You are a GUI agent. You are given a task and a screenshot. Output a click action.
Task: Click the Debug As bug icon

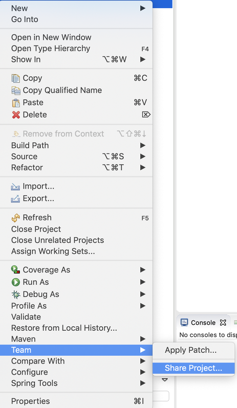pyautogui.click(x=16, y=294)
